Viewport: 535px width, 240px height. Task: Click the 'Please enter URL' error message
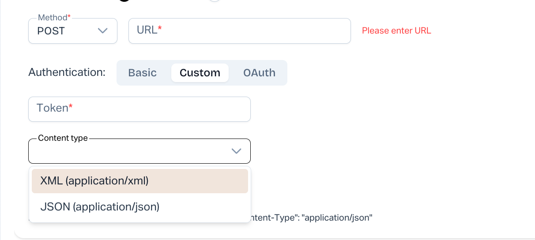pyautogui.click(x=396, y=31)
